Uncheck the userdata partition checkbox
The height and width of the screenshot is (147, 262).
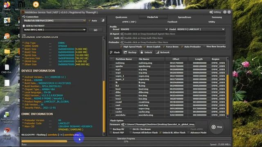tap(111, 115)
